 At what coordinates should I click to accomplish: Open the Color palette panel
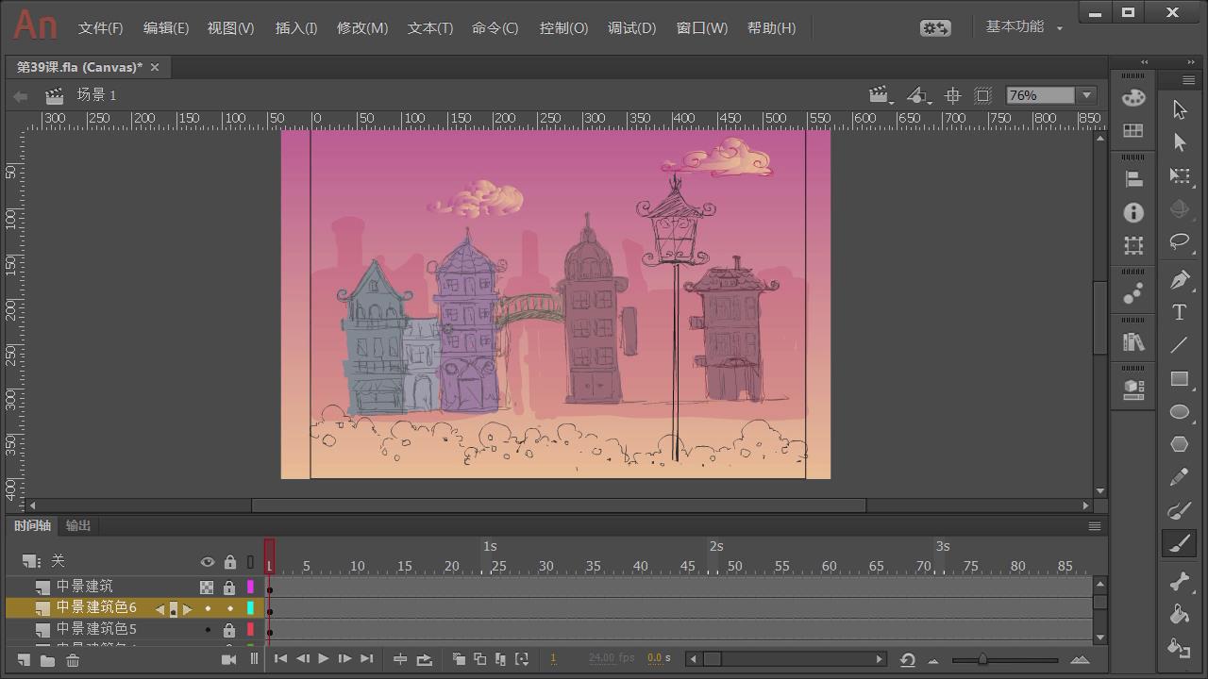click(1133, 97)
